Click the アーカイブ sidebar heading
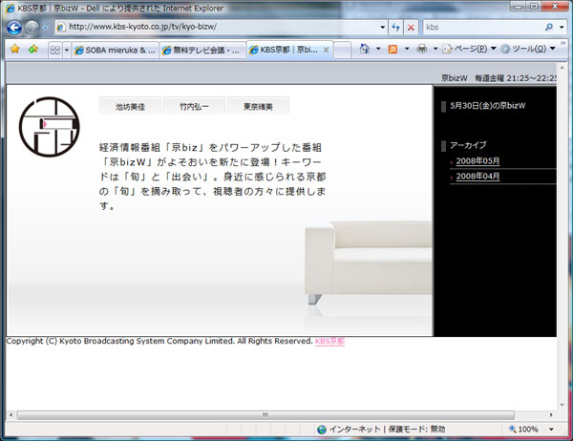Viewport: 573px width, 441px height. pyautogui.click(x=468, y=145)
